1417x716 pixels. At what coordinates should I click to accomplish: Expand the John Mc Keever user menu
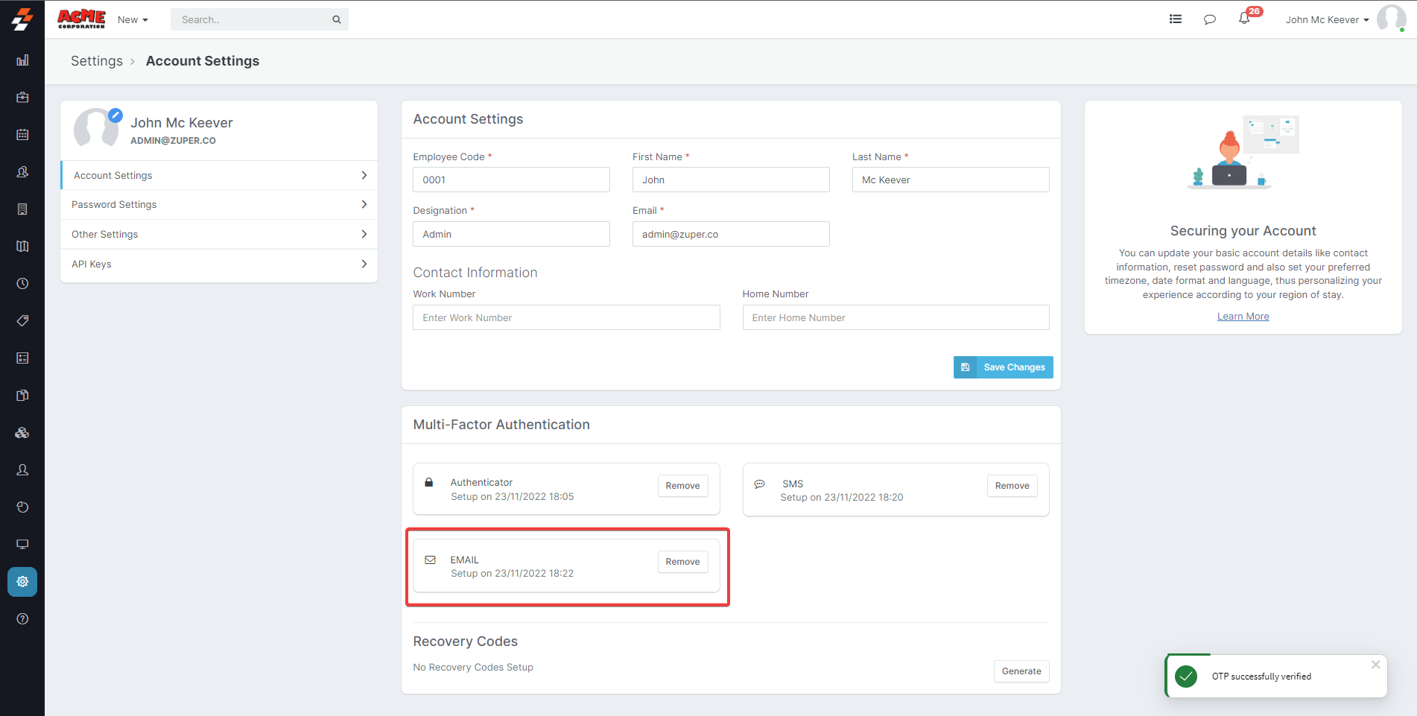[1327, 20]
